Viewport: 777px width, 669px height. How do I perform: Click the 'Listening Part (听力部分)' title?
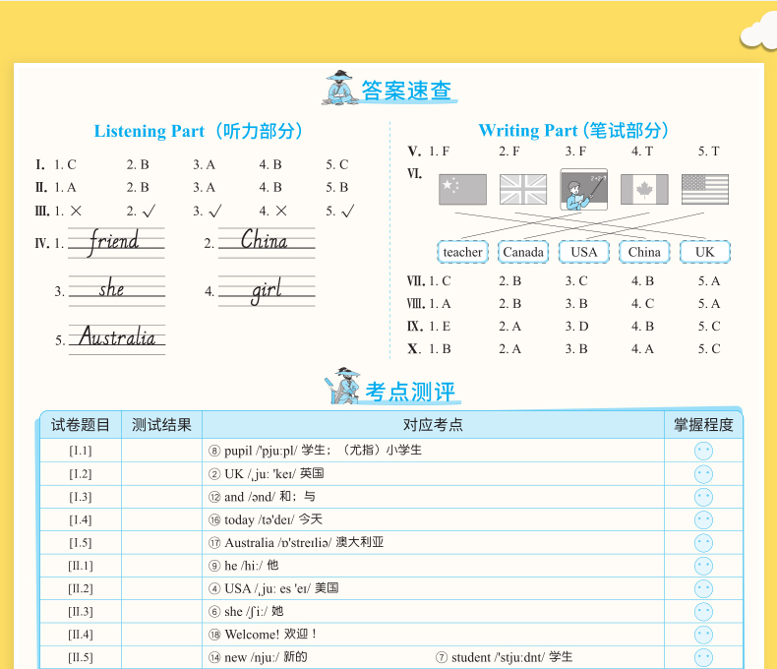(199, 131)
